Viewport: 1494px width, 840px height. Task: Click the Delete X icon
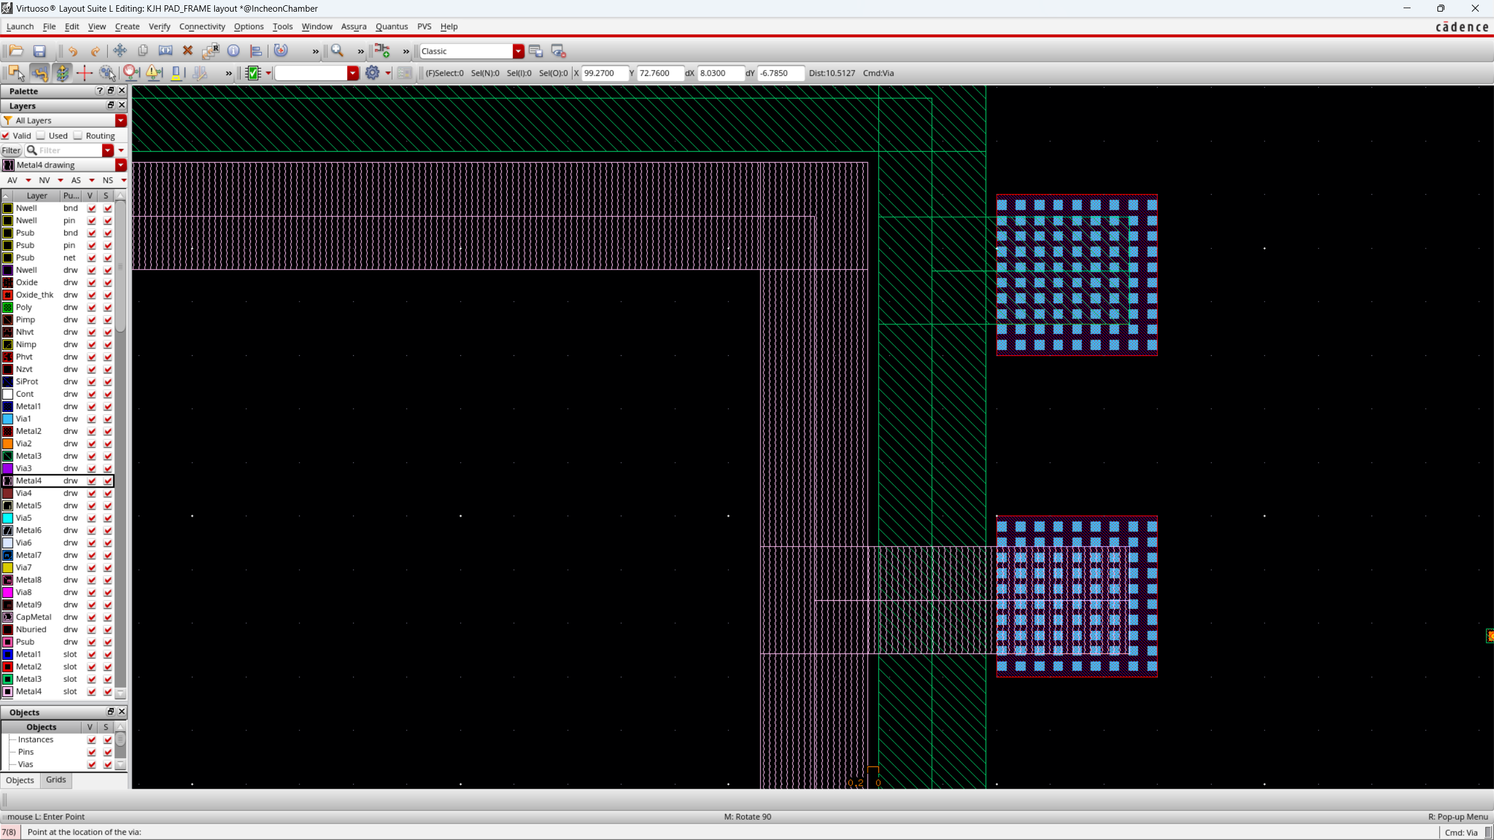tap(187, 51)
